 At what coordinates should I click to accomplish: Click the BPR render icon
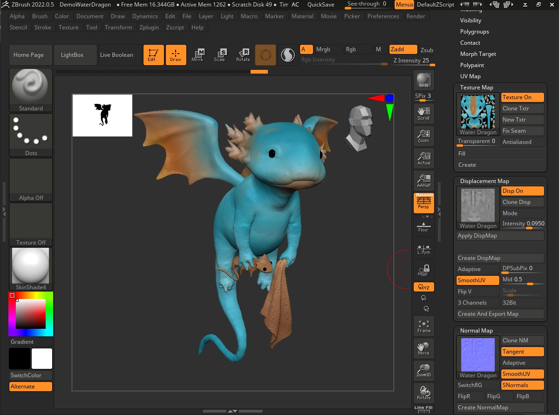click(423, 80)
